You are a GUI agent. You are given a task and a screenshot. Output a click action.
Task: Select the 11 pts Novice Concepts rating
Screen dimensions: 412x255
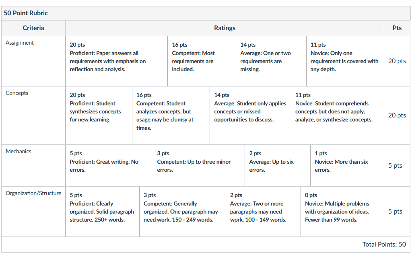(x=338, y=115)
